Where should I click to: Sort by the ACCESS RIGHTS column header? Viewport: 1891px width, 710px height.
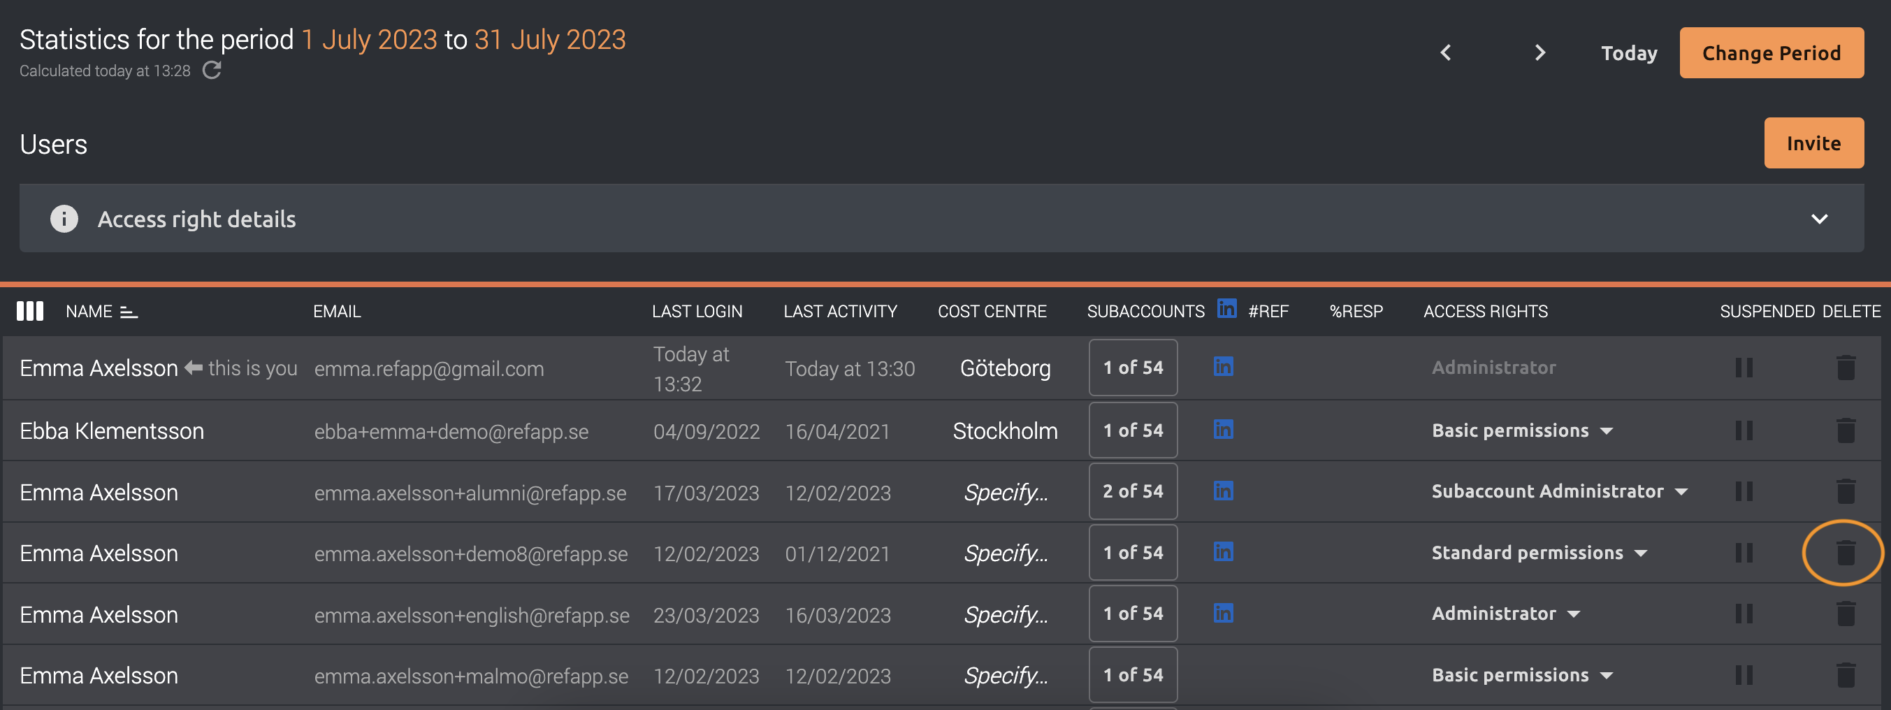pyautogui.click(x=1485, y=311)
